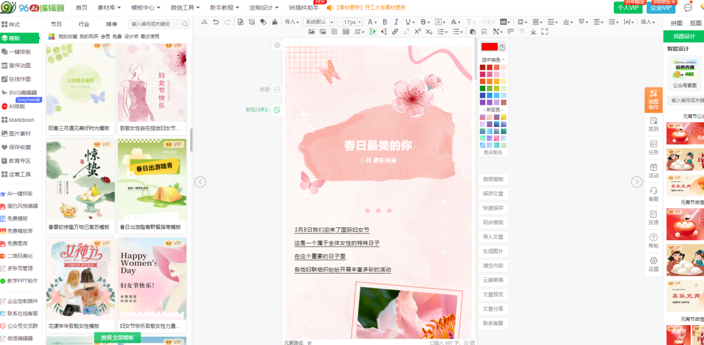
Task: Click the insert table icon
Action: point(346,32)
